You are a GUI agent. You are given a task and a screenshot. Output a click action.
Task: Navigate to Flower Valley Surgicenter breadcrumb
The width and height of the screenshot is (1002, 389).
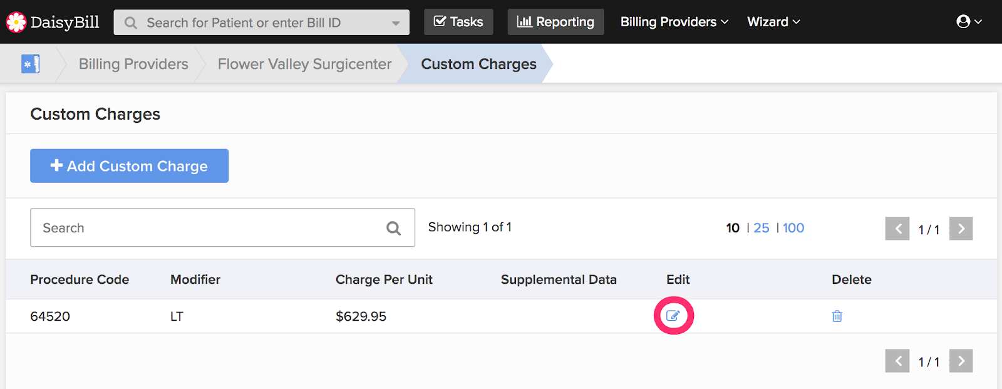tap(304, 64)
